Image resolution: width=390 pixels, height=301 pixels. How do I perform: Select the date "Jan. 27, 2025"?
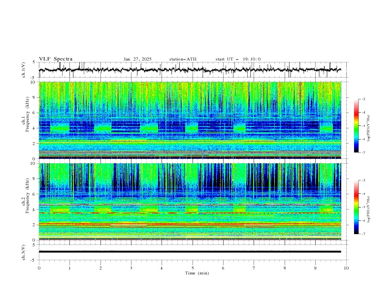[137, 59]
